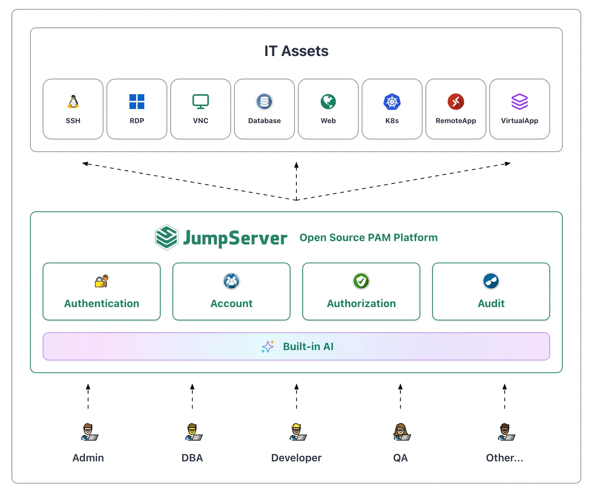The height and width of the screenshot is (494, 595).
Task: Click the SSH penguin icon
Action: pyautogui.click(x=73, y=102)
